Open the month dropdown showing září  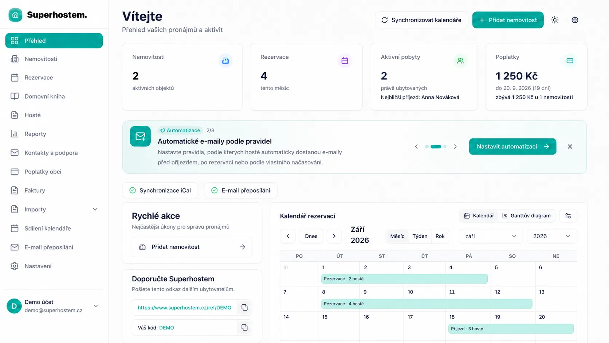tap(491, 236)
